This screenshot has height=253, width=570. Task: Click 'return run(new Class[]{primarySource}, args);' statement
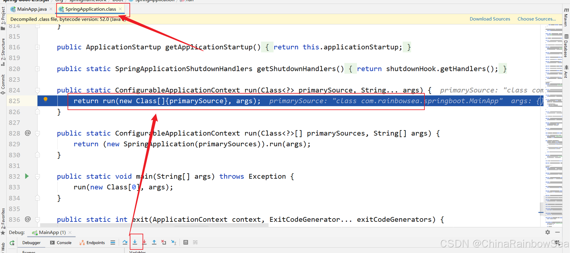167,101
